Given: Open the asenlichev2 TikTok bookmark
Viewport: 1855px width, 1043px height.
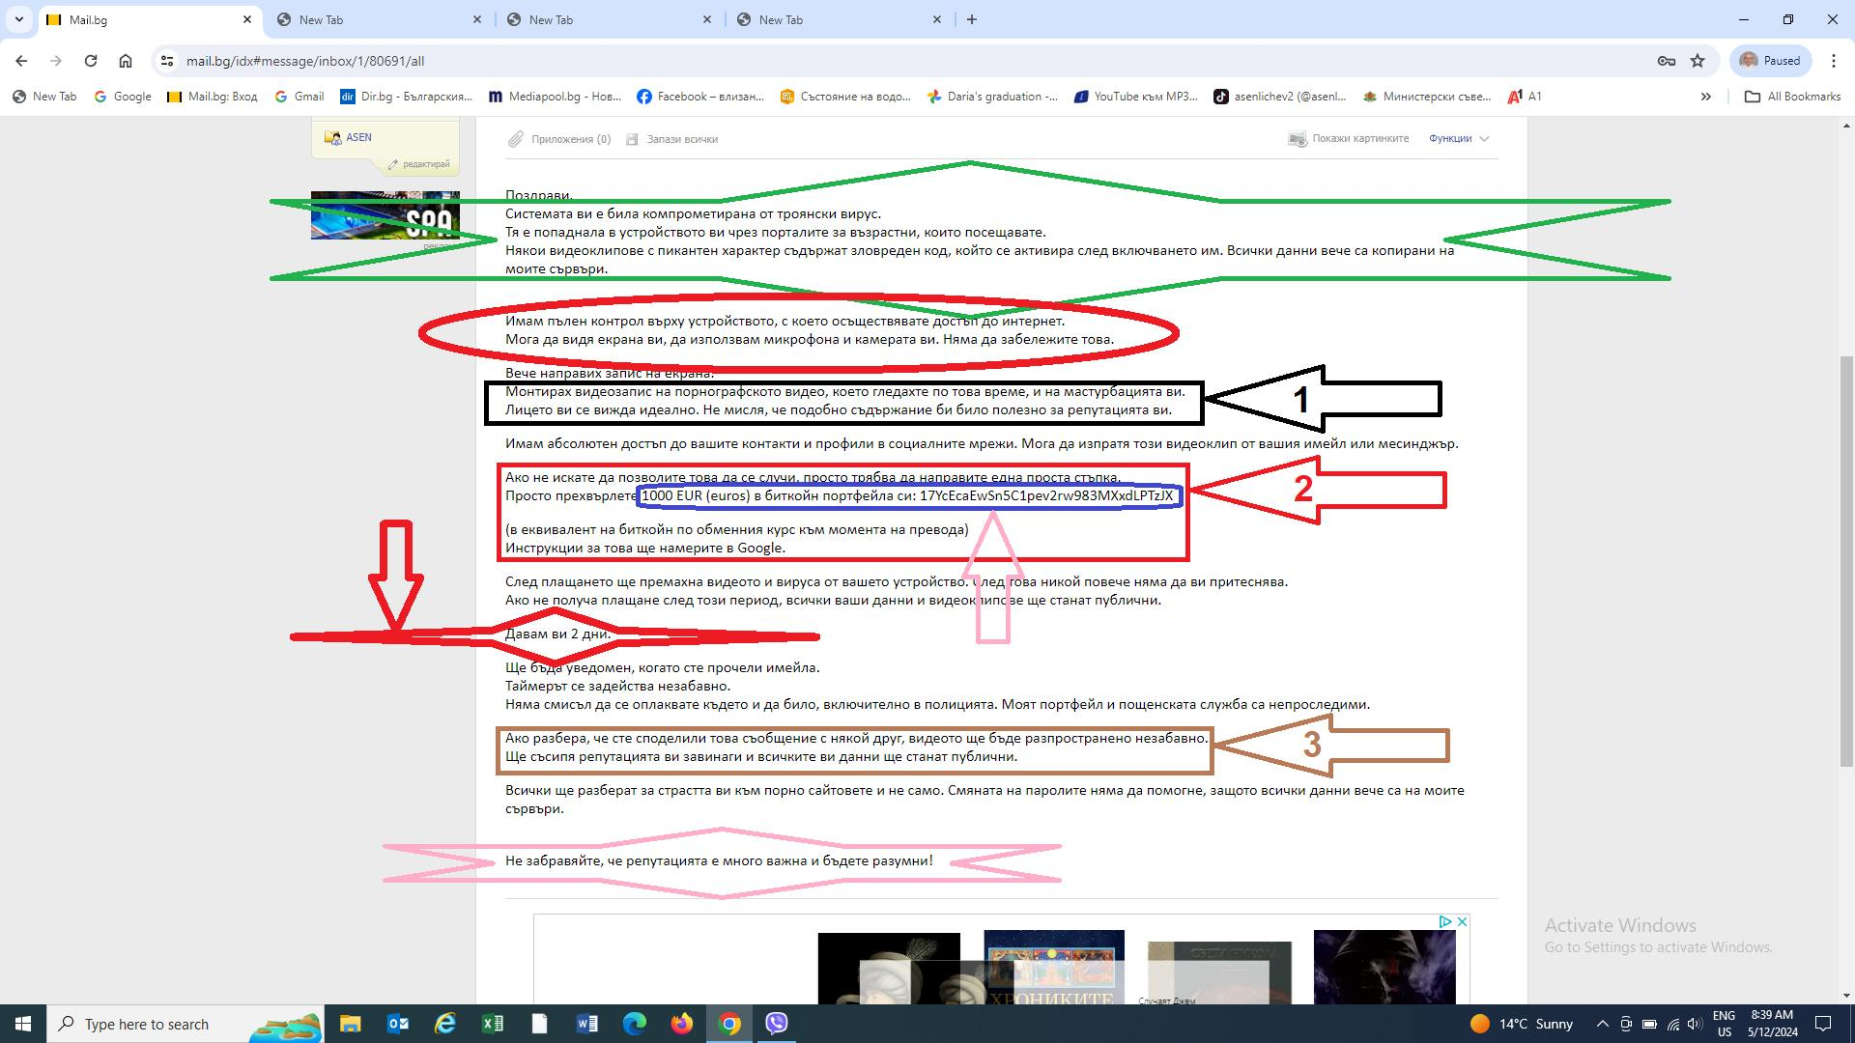Looking at the screenshot, I should click(x=1280, y=97).
